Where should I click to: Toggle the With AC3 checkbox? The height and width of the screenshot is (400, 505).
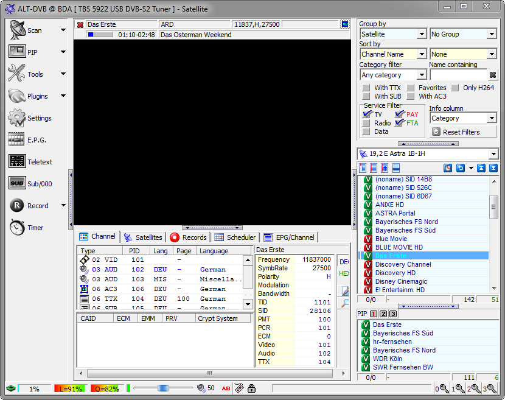(410, 96)
